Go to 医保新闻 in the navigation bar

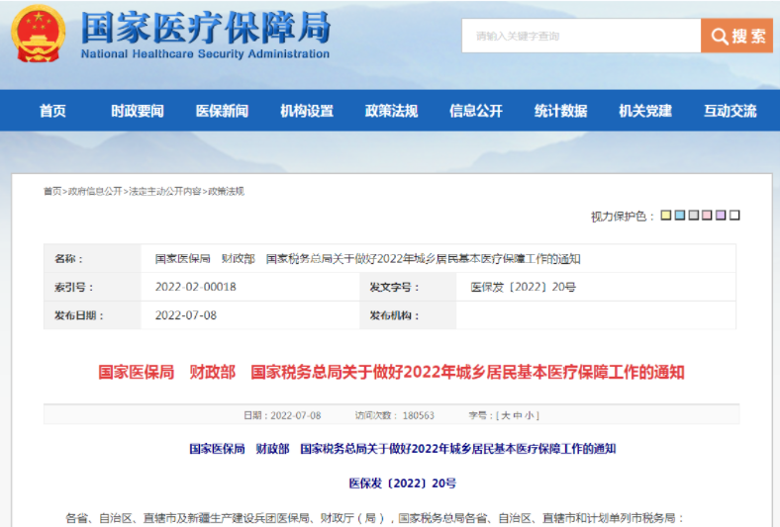coord(222,111)
